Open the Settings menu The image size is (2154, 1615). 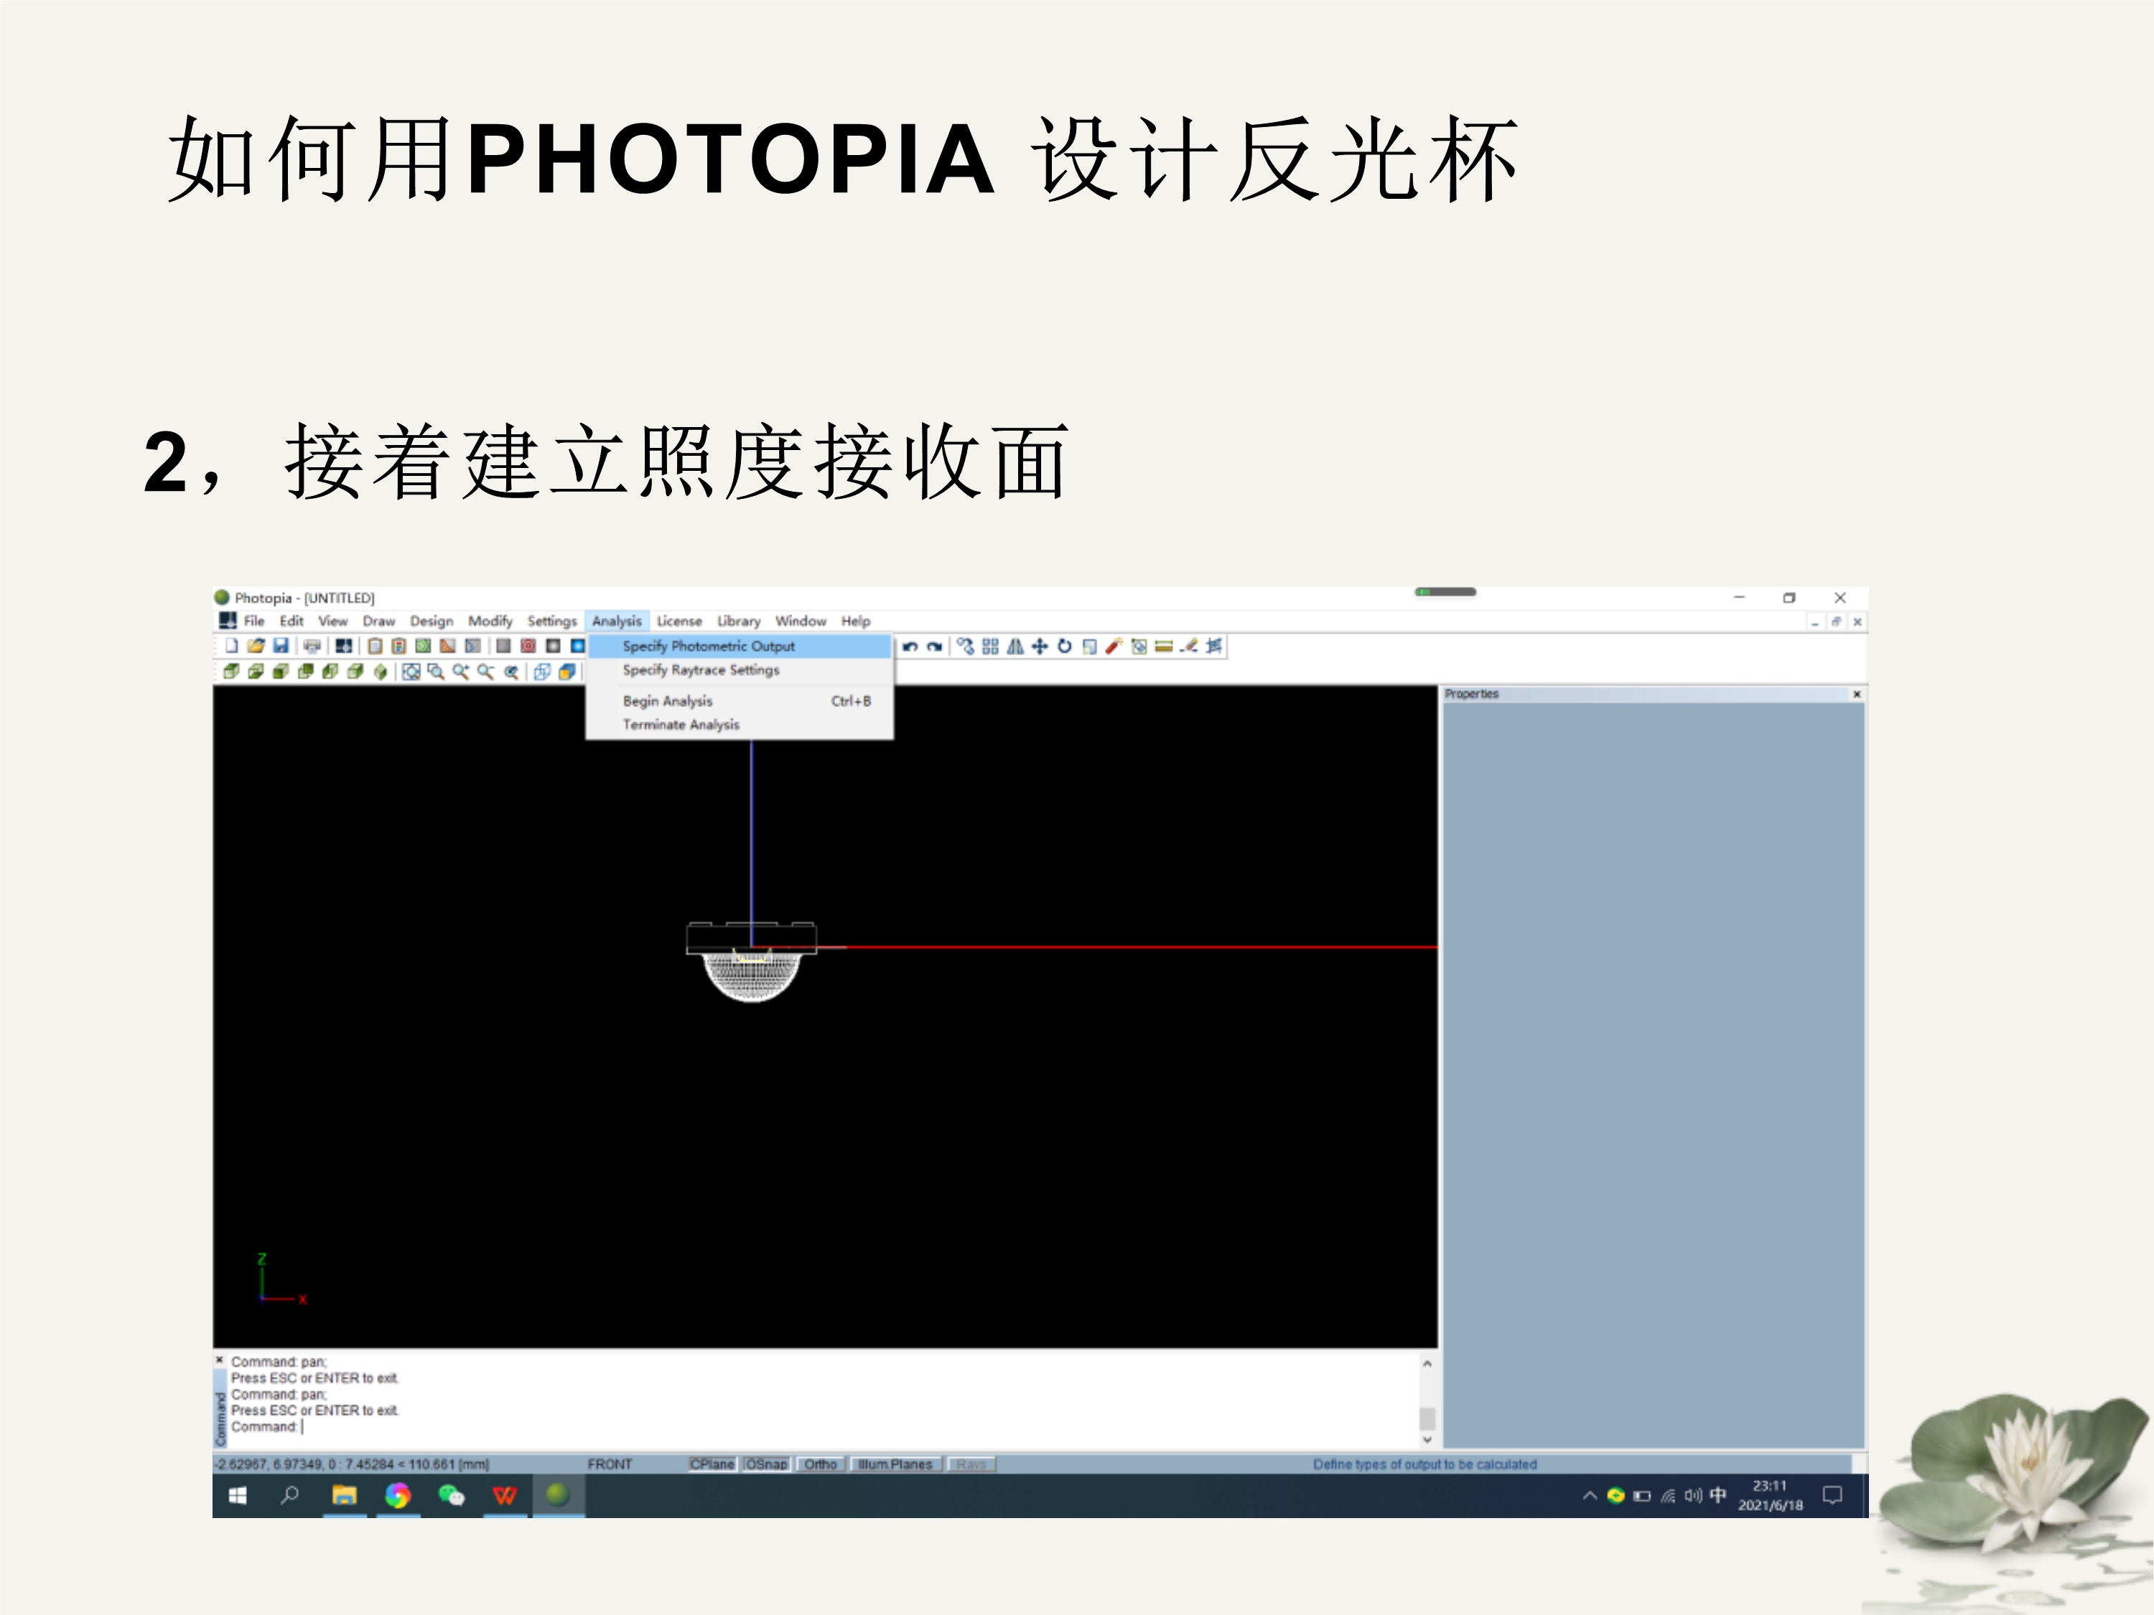[552, 621]
